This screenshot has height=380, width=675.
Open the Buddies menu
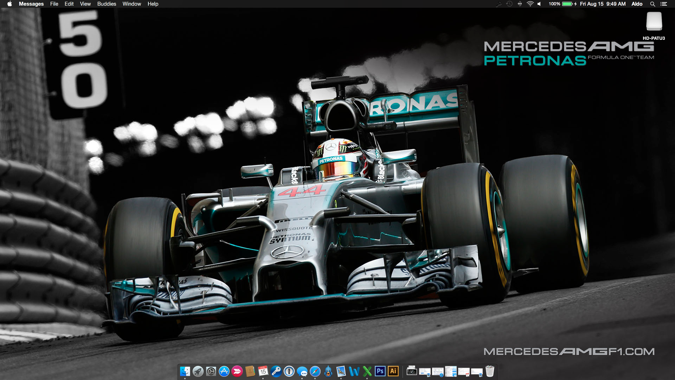click(107, 4)
